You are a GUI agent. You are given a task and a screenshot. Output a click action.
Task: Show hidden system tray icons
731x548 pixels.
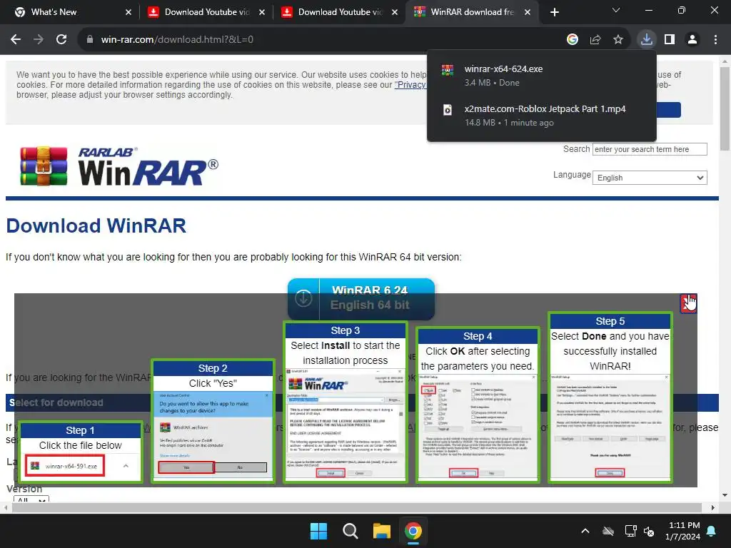(585, 531)
